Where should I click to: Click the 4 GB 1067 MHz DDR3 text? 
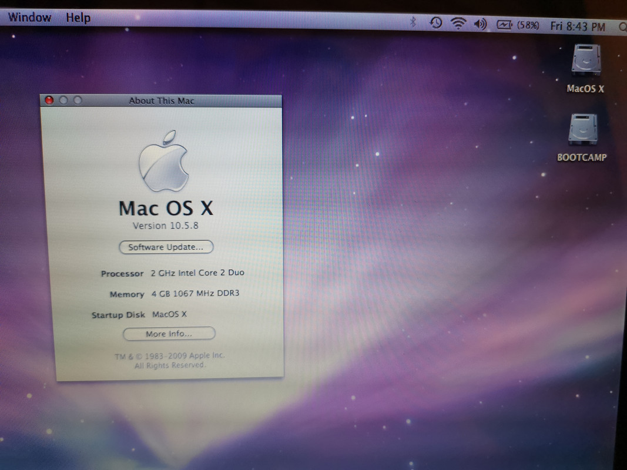click(x=195, y=293)
